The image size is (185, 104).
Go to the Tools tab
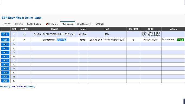(x=100, y=24)
